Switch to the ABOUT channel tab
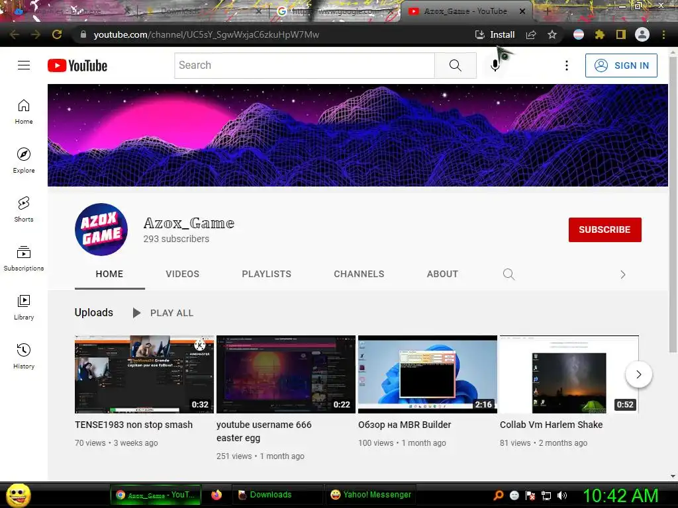This screenshot has width=678, height=508. click(442, 274)
